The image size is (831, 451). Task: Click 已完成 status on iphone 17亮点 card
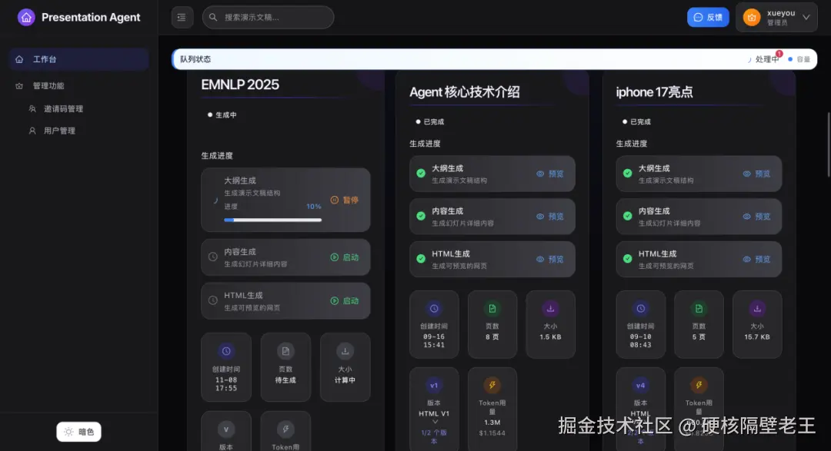click(636, 121)
